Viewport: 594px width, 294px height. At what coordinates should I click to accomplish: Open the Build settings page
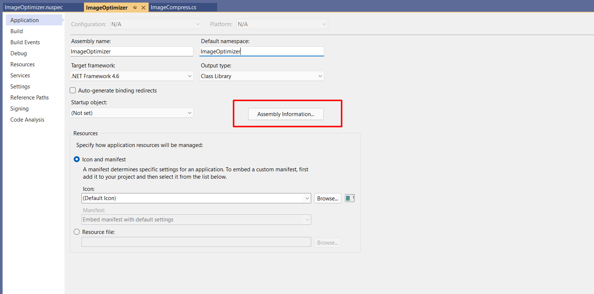click(17, 31)
